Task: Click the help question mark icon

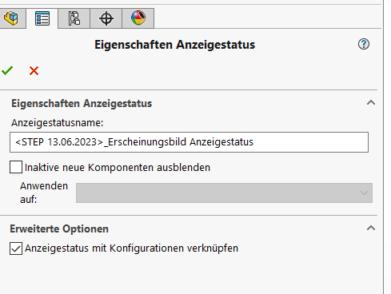Action: point(364,44)
